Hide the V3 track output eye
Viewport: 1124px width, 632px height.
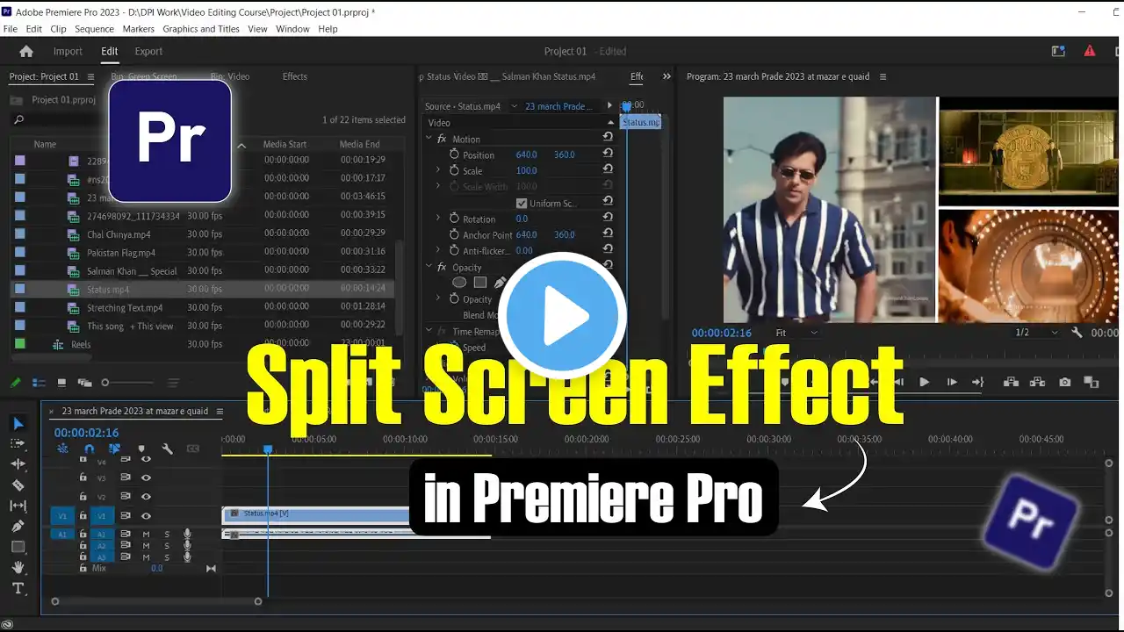click(x=146, y=478)
